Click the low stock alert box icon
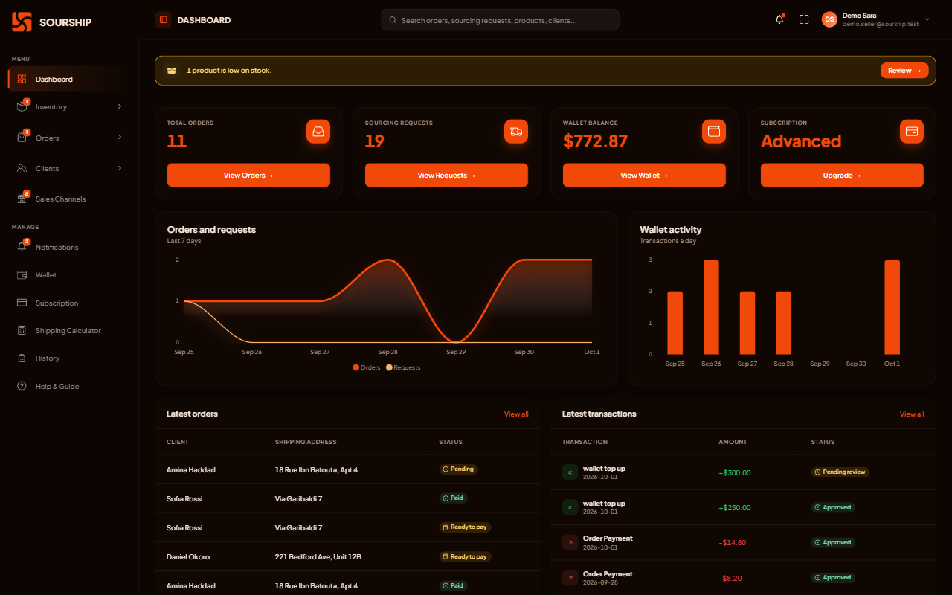Image resolution: width=952 pixels, height=595 pixels. click(172, 71)
